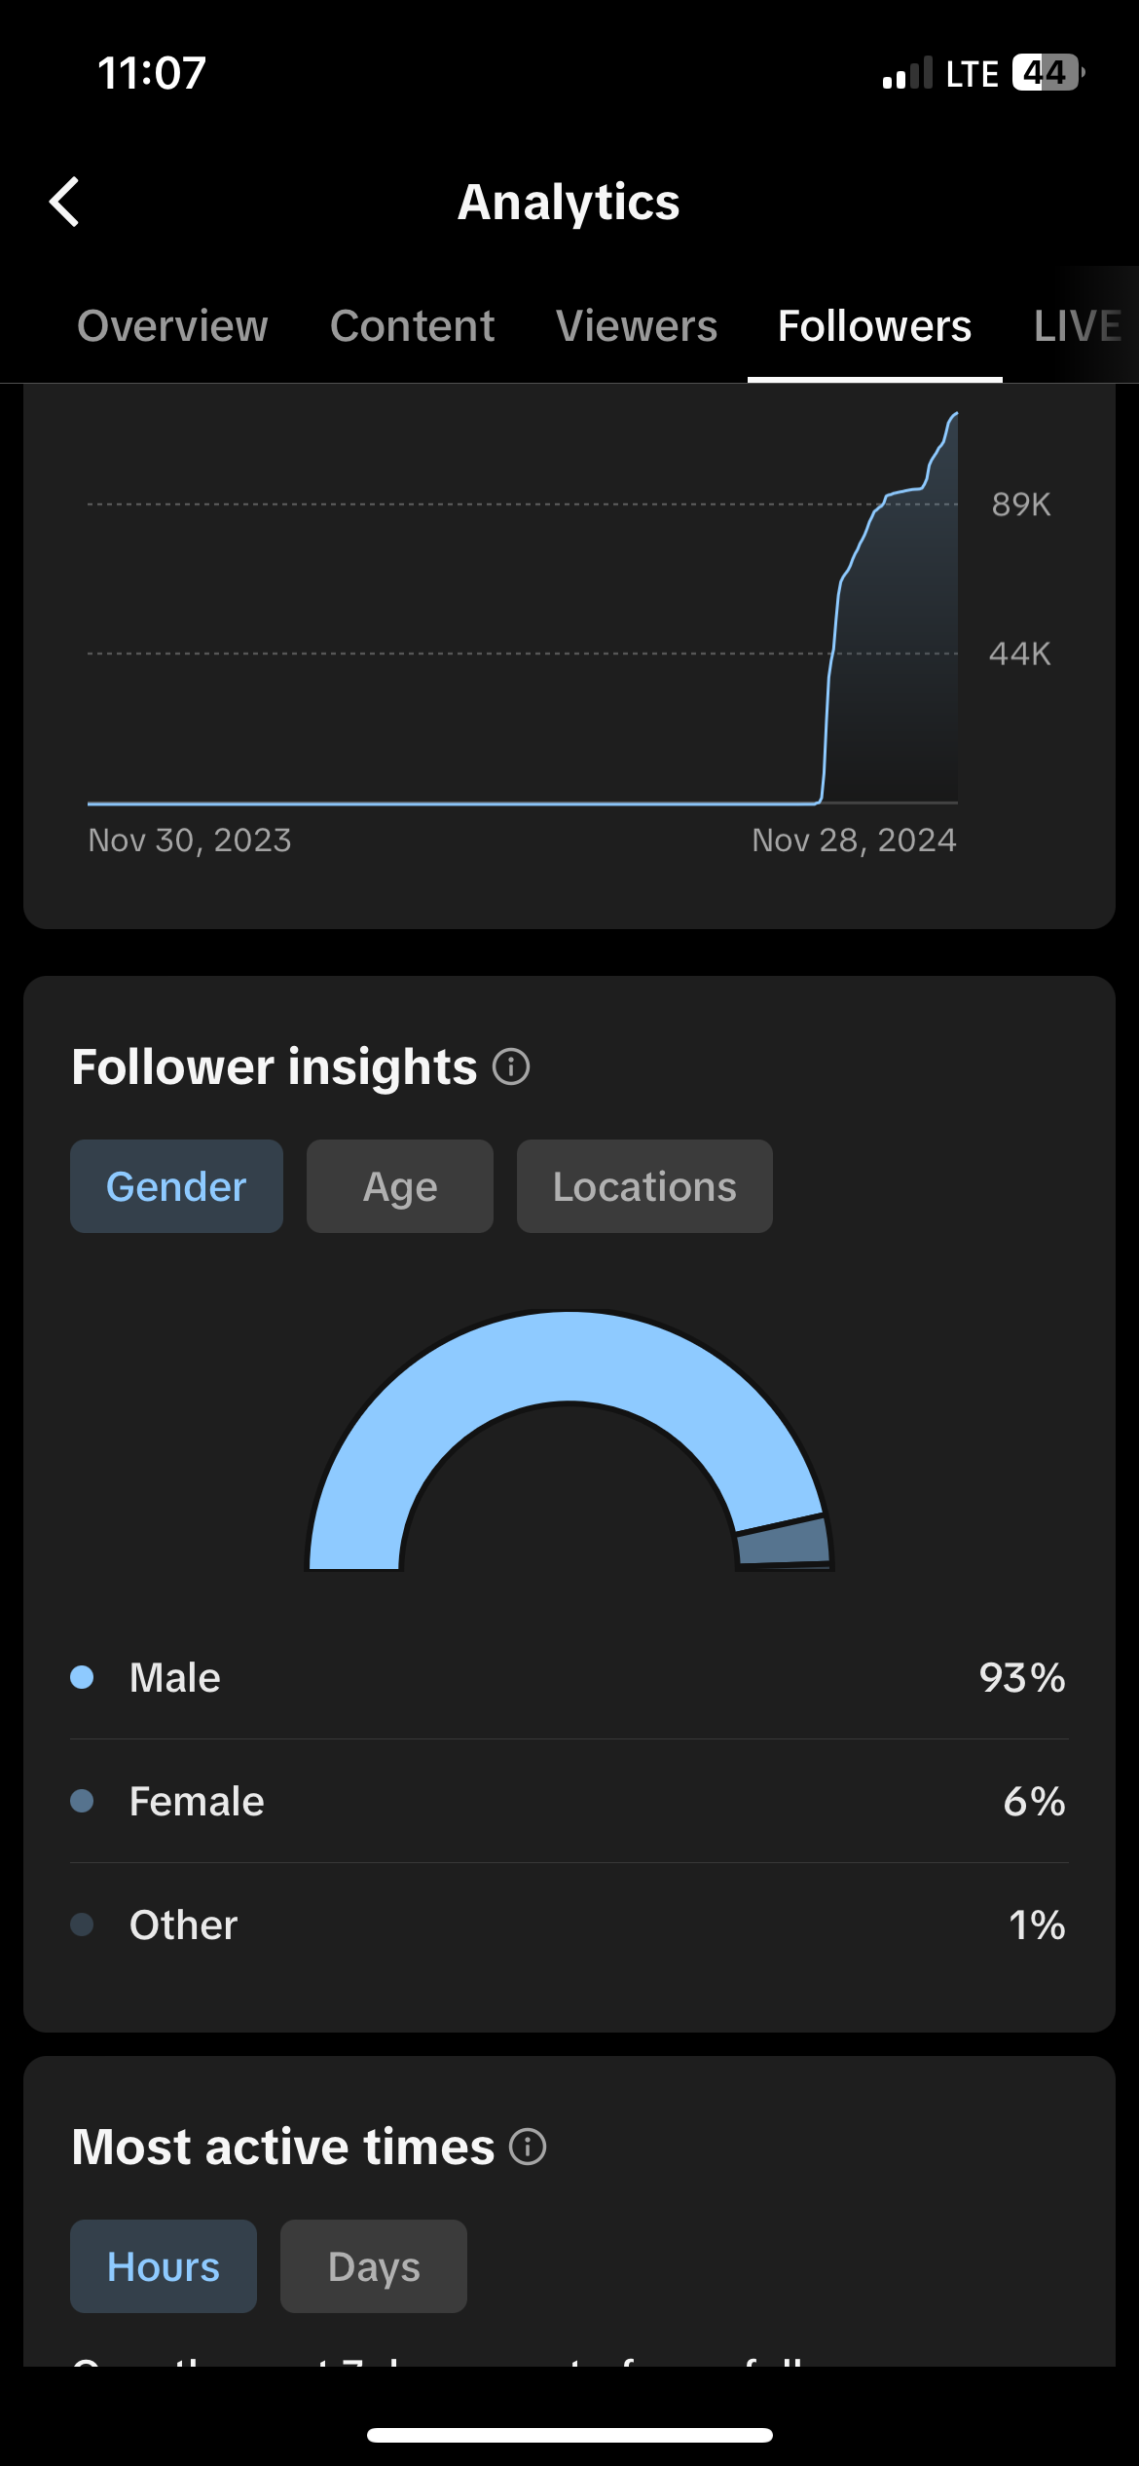
Task: Switch active times to Hours
Action: tap(164, 2266)
